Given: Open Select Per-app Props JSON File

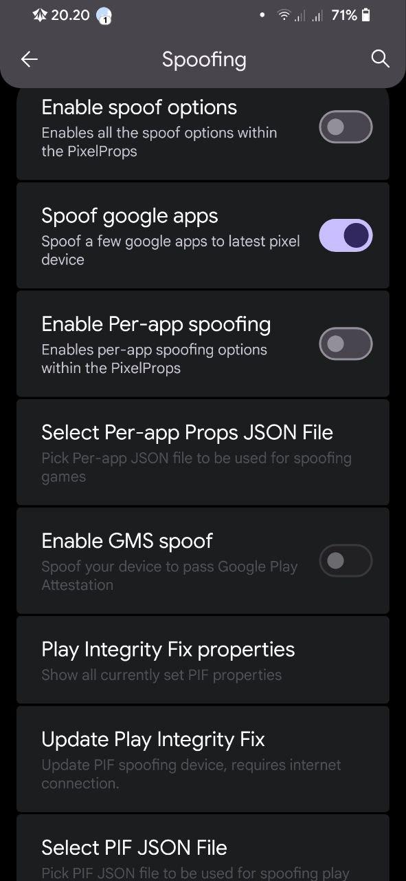Looking at the screenshot, I should tap(203, 452).
